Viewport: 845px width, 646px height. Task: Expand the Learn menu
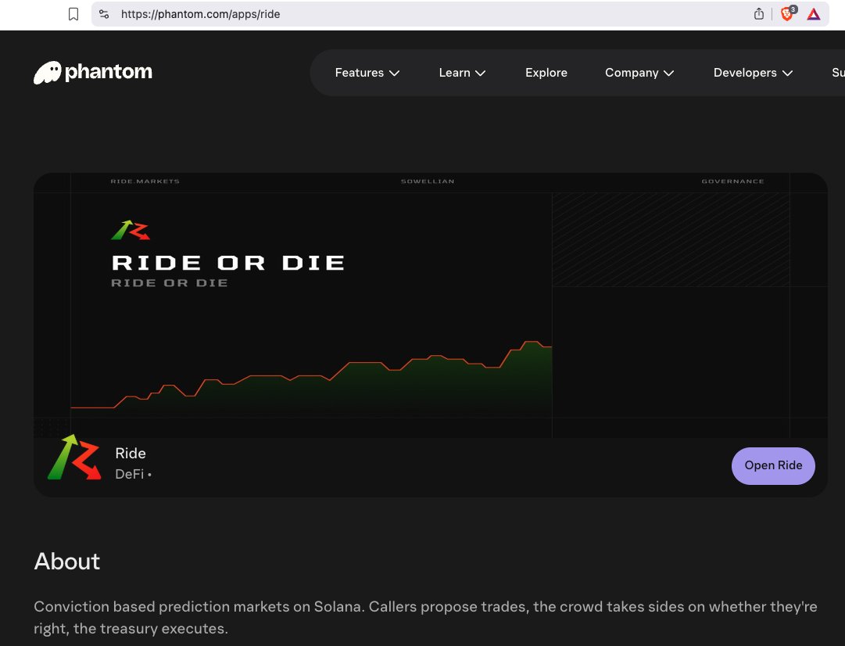pyautogui.click(x=462, y=73)
